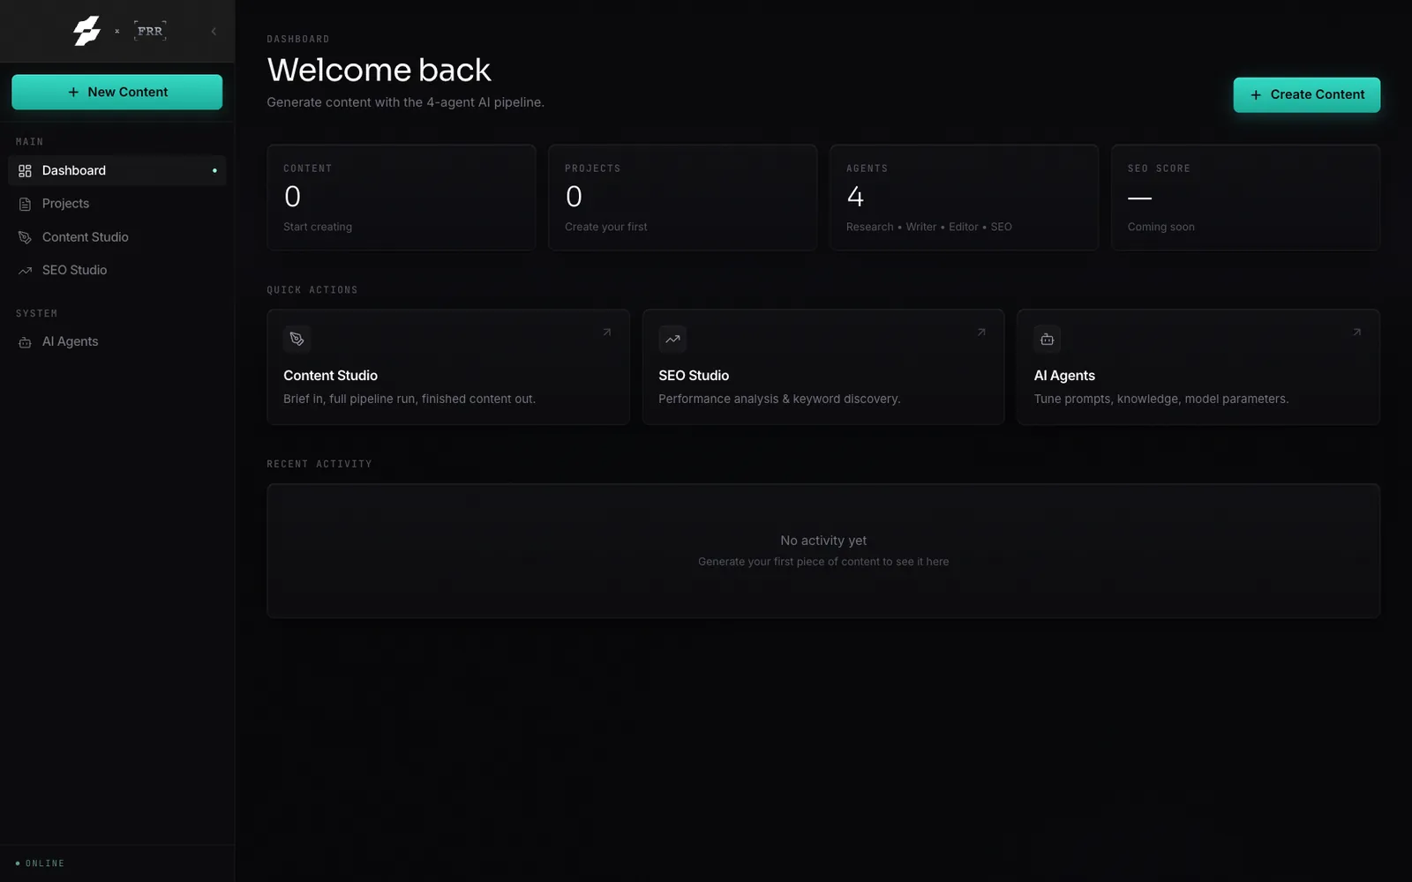Click 'Create your first' under Projects
This screenshot has height=882, width=1412.
point(605,227)
